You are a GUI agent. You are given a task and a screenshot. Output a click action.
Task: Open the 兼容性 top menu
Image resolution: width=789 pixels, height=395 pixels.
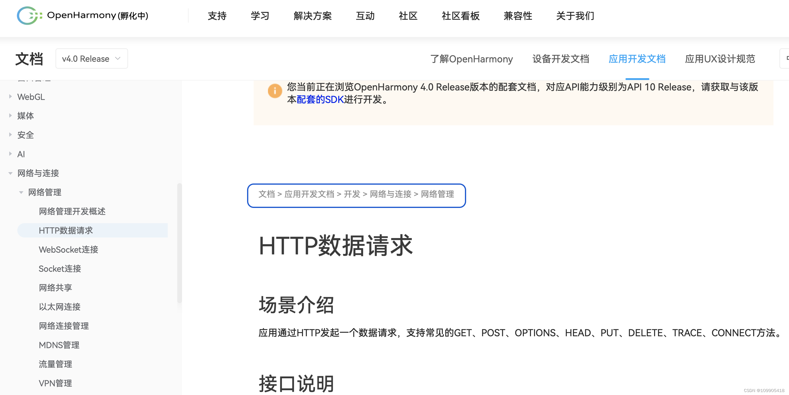[518, 16]
